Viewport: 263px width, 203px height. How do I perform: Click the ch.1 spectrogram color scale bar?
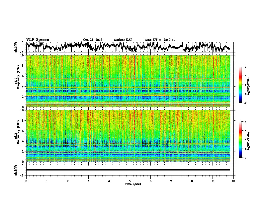(x=240, y=85)
